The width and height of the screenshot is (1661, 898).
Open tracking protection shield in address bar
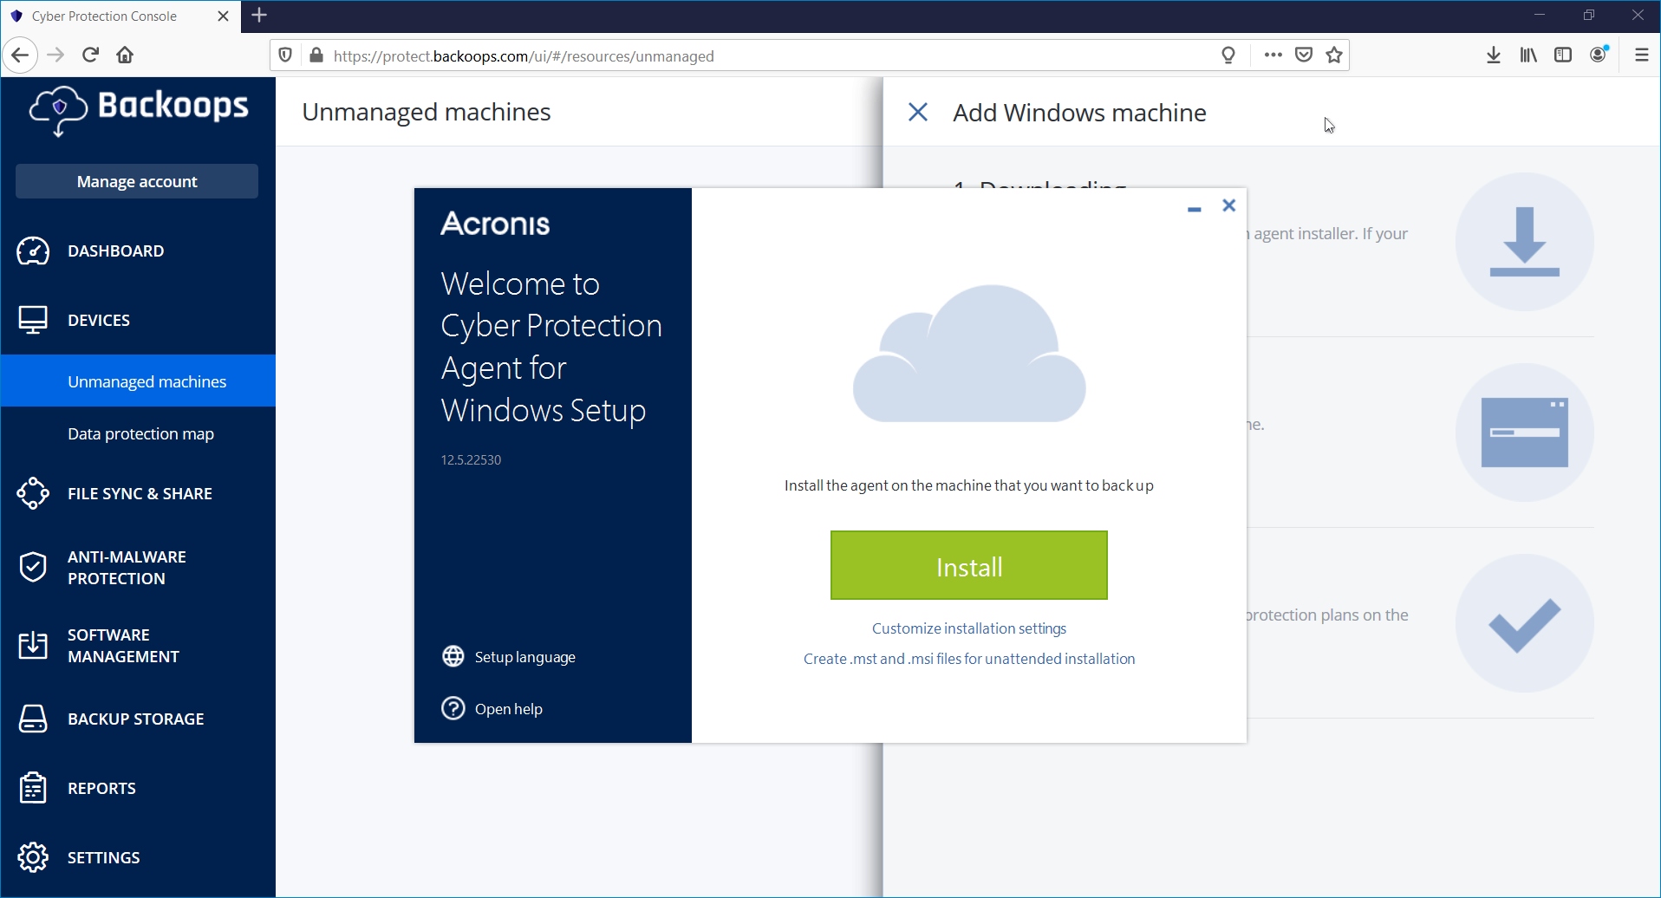[285, 55]
